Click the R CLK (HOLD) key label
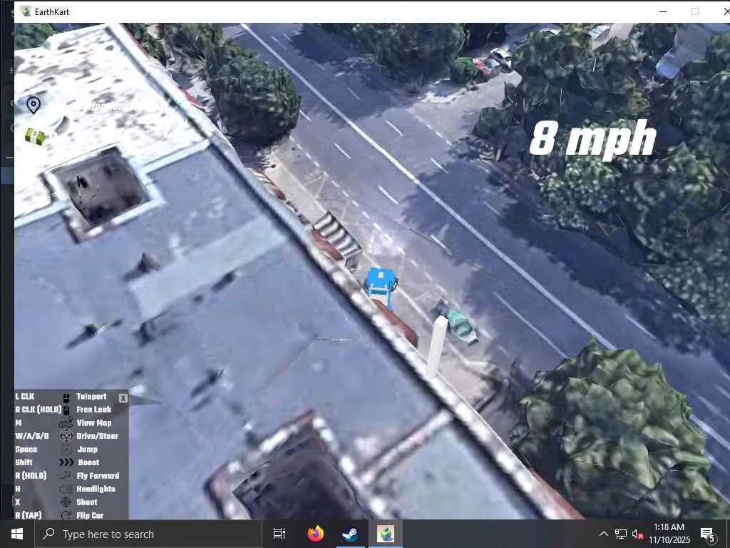The width and height of the screenshot is (730, 548). [38, 410]
